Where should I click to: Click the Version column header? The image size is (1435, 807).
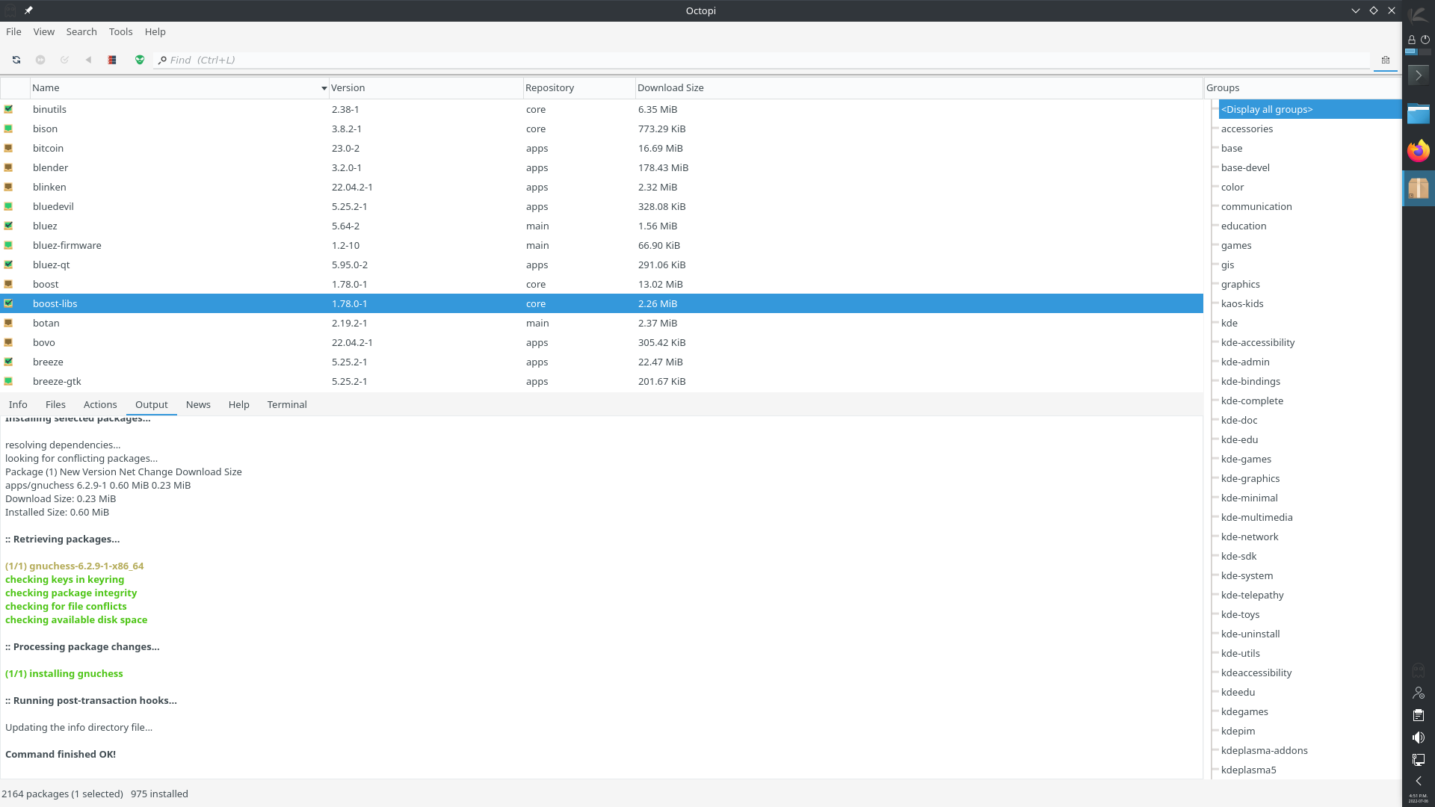426,87
